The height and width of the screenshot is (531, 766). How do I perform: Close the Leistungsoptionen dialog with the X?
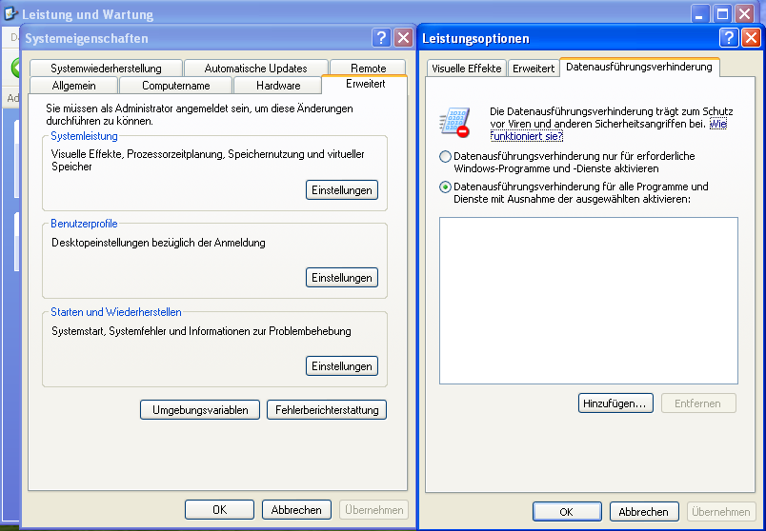(x=751, y=38)
